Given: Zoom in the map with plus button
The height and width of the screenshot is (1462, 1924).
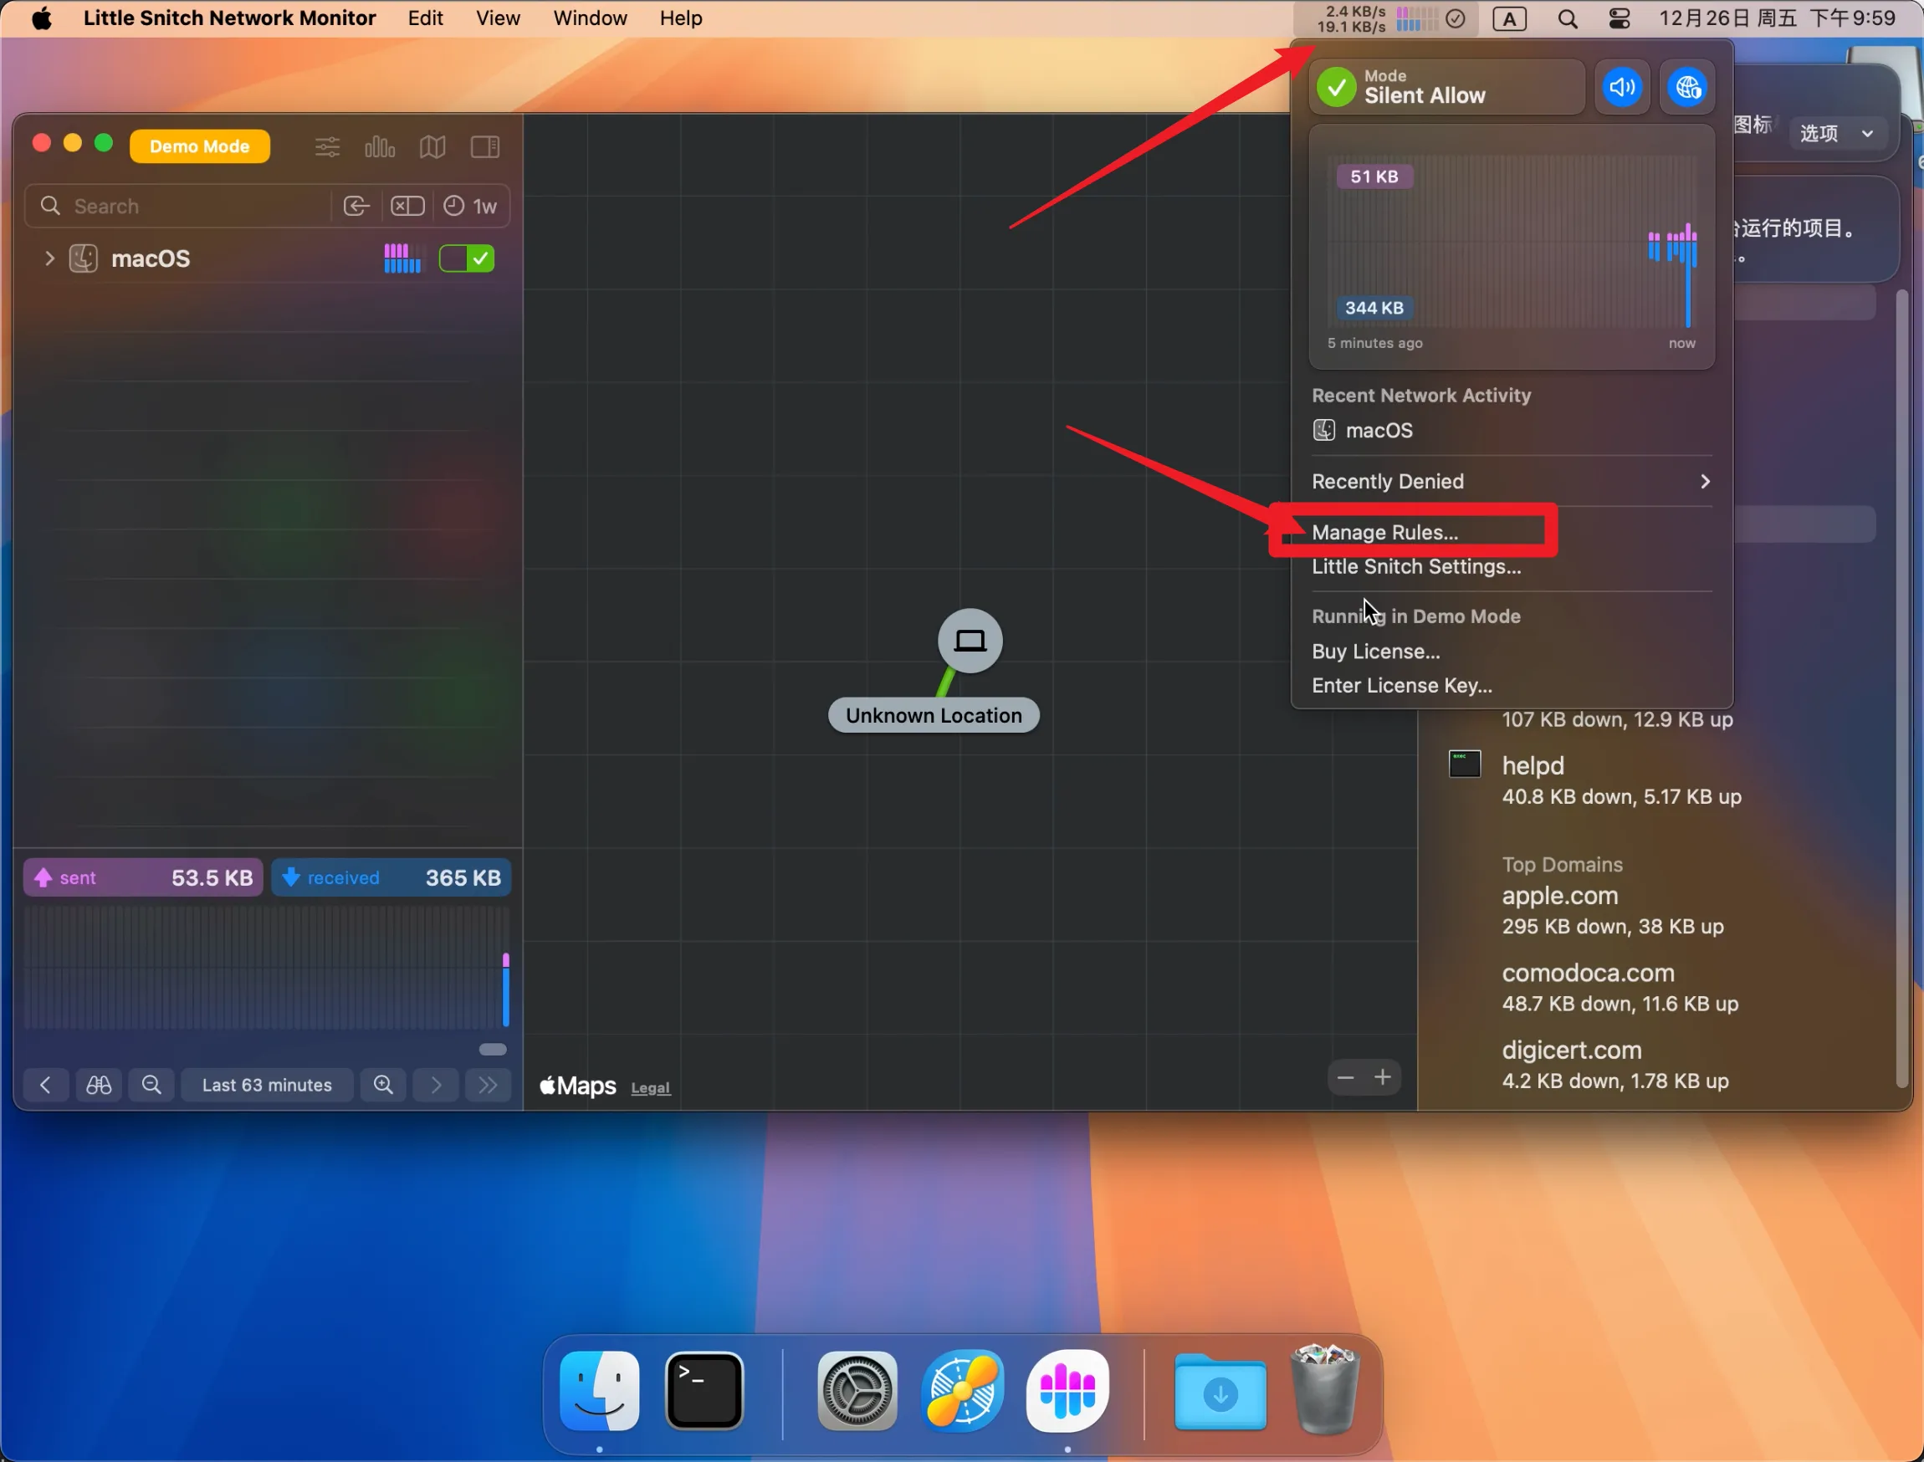Looking at the screenshot, I should click(1383, 1078).
